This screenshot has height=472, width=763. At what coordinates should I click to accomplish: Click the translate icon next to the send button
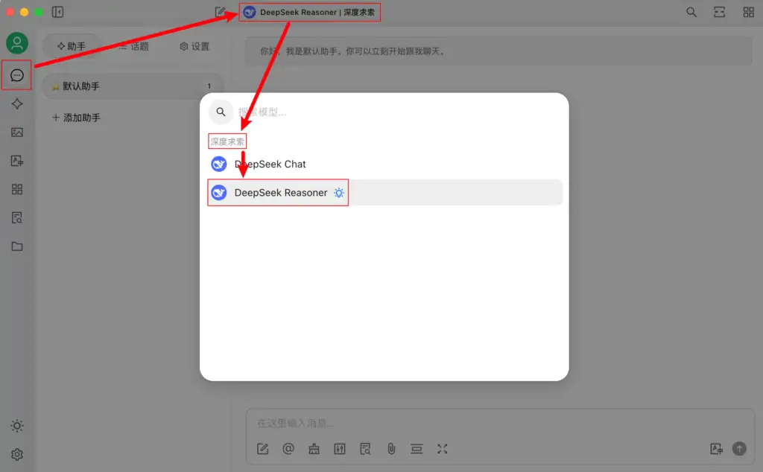[716, 448]
